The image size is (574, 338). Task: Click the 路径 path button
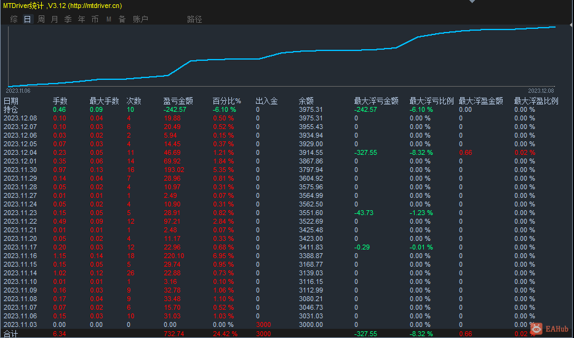click(194, 19)
